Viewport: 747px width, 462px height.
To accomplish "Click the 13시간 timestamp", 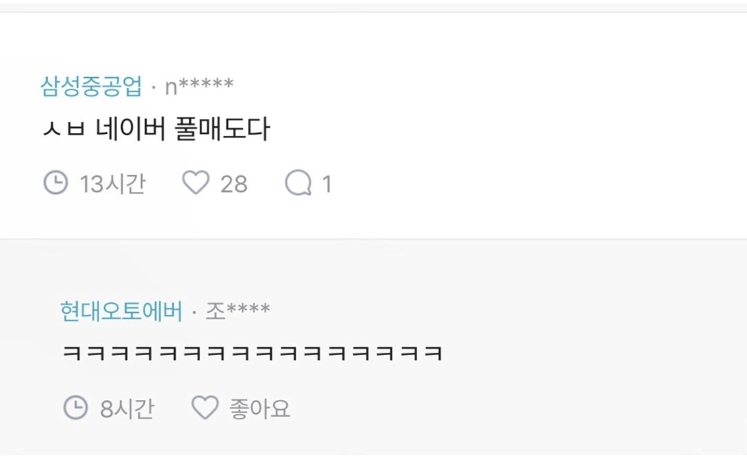I will [x=113, y=184].
